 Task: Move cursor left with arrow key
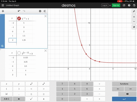point(118,89)
